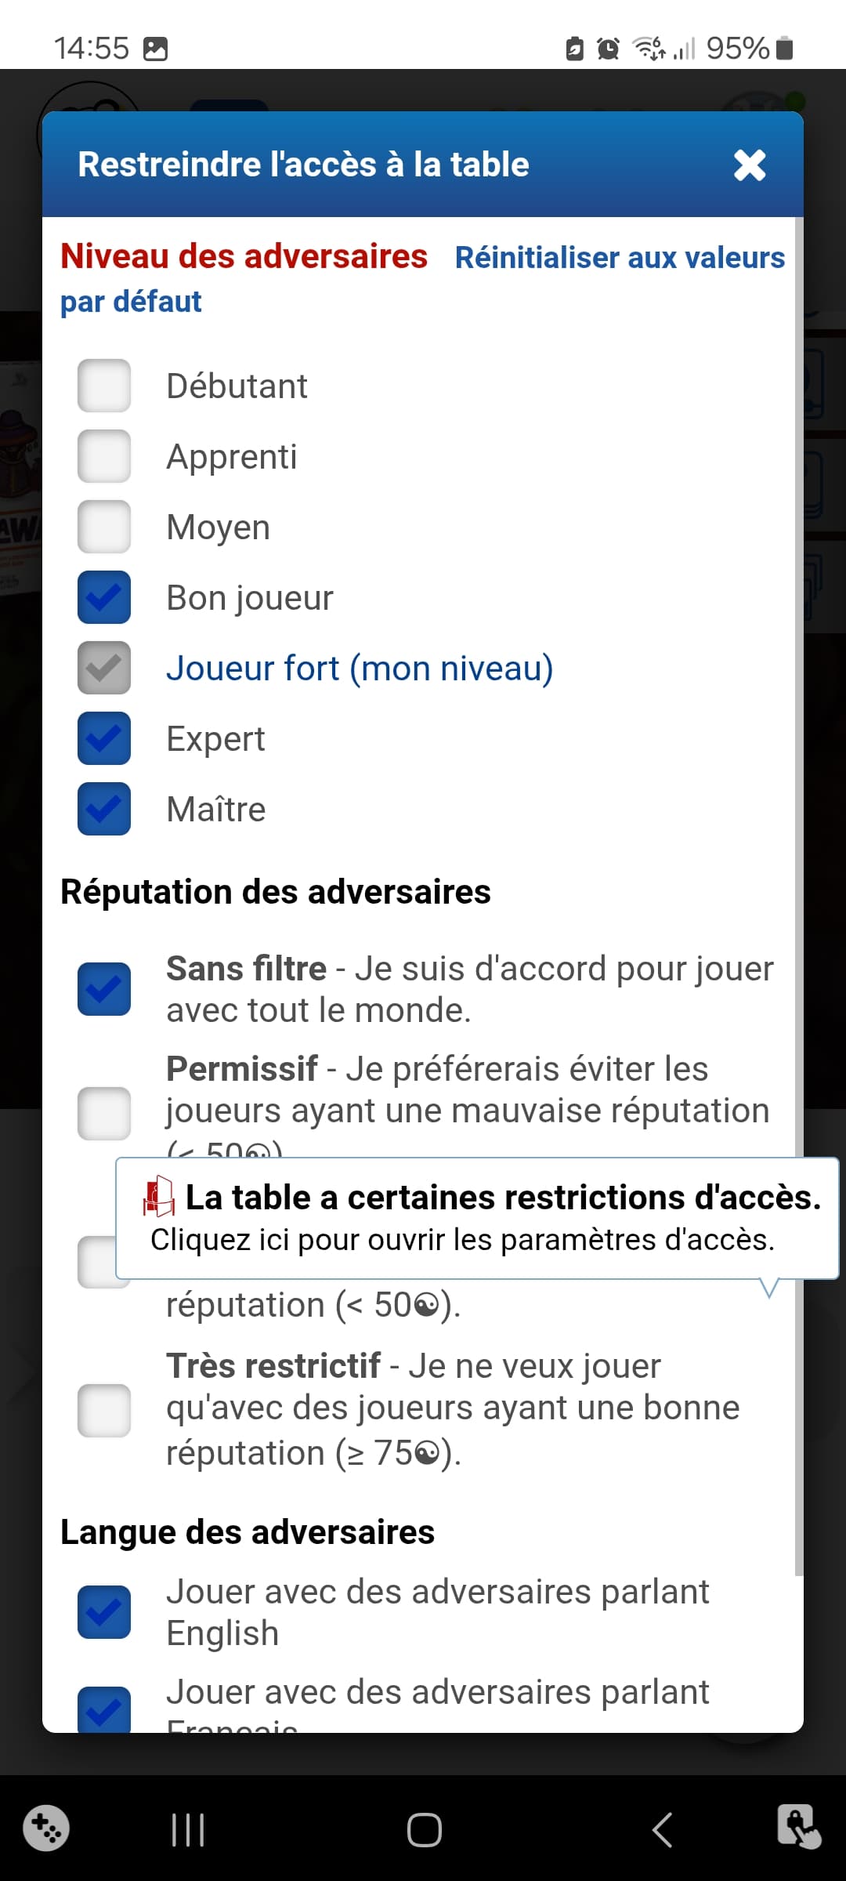This screenshot has width=846, height=1881.
Task: Disable the Maître level checkbox
Action: tap(104, 809)
